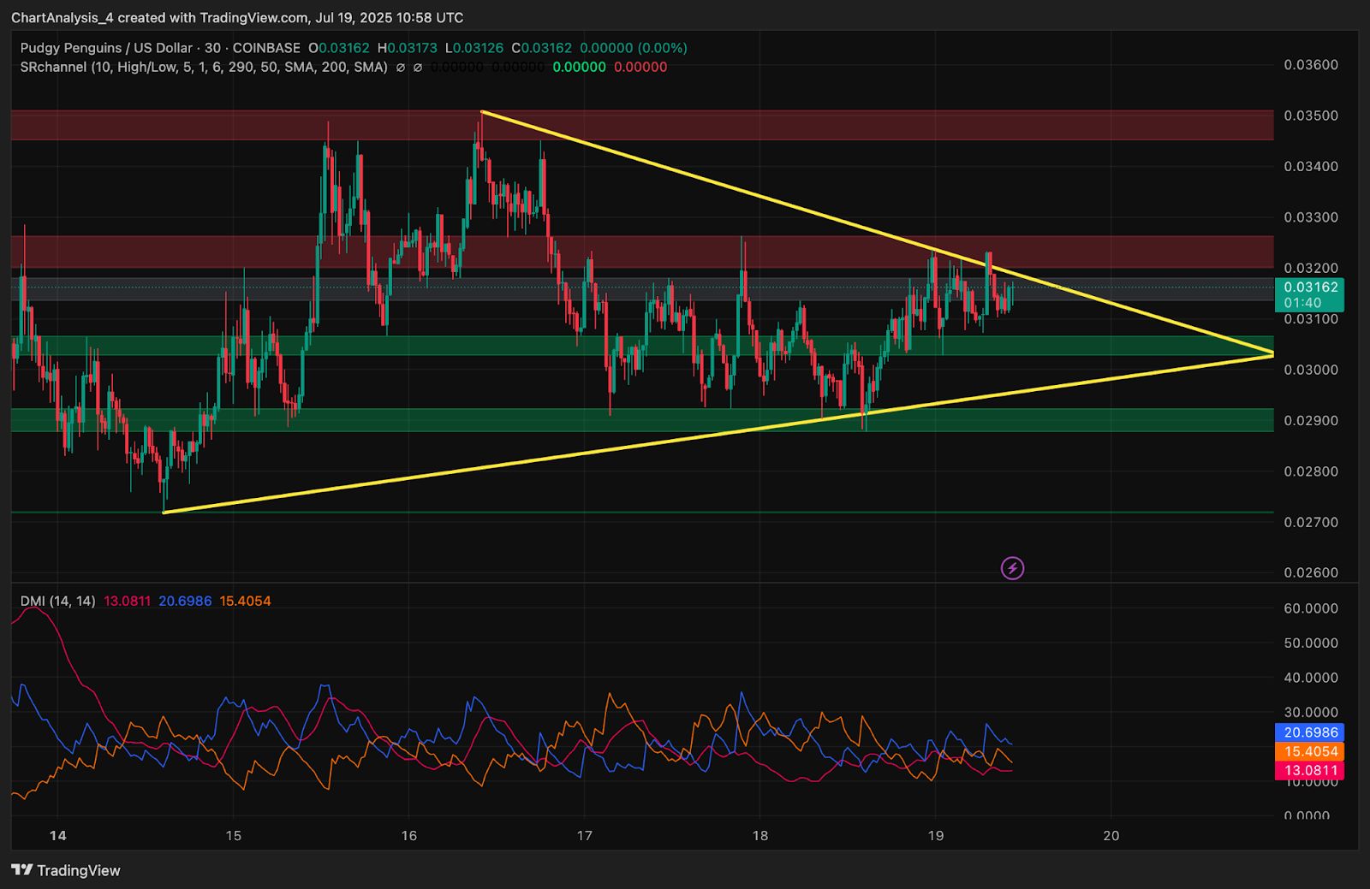Viewport: 1370px width, 889px height.
Task: Click the 0.02800 price axis label
Action: pos(1311,471)
